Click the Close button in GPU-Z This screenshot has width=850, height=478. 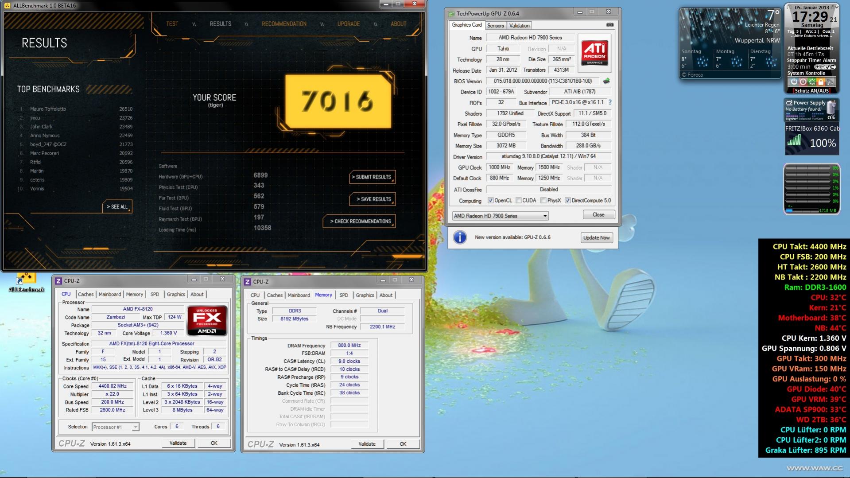[598, 214]
